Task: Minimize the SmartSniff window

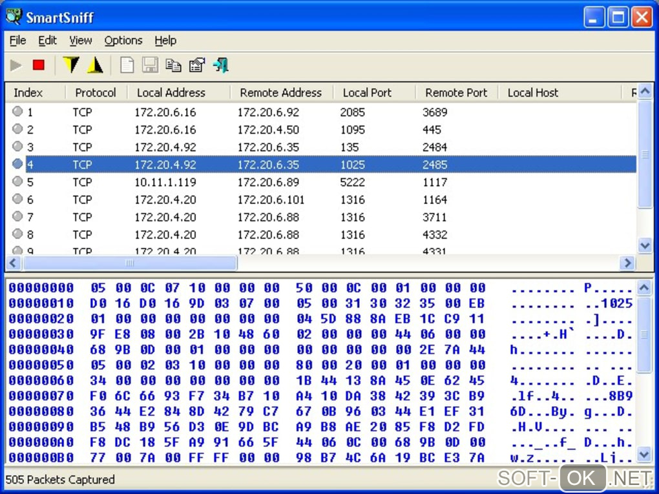Action: (594, 17)
